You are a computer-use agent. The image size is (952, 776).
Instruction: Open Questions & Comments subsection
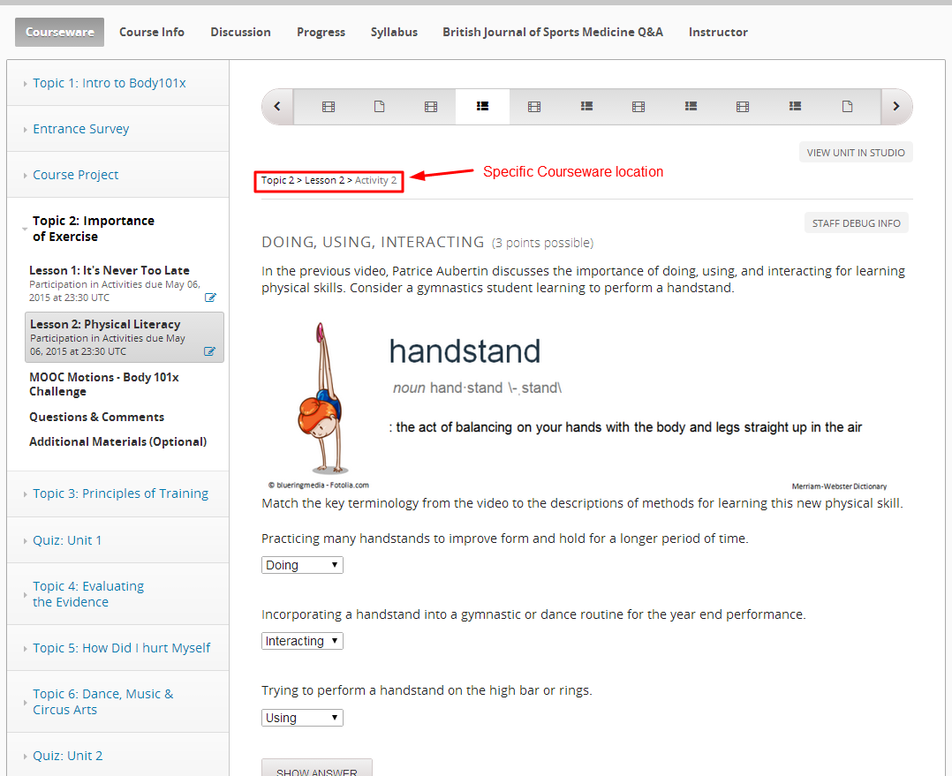point(96,418)
